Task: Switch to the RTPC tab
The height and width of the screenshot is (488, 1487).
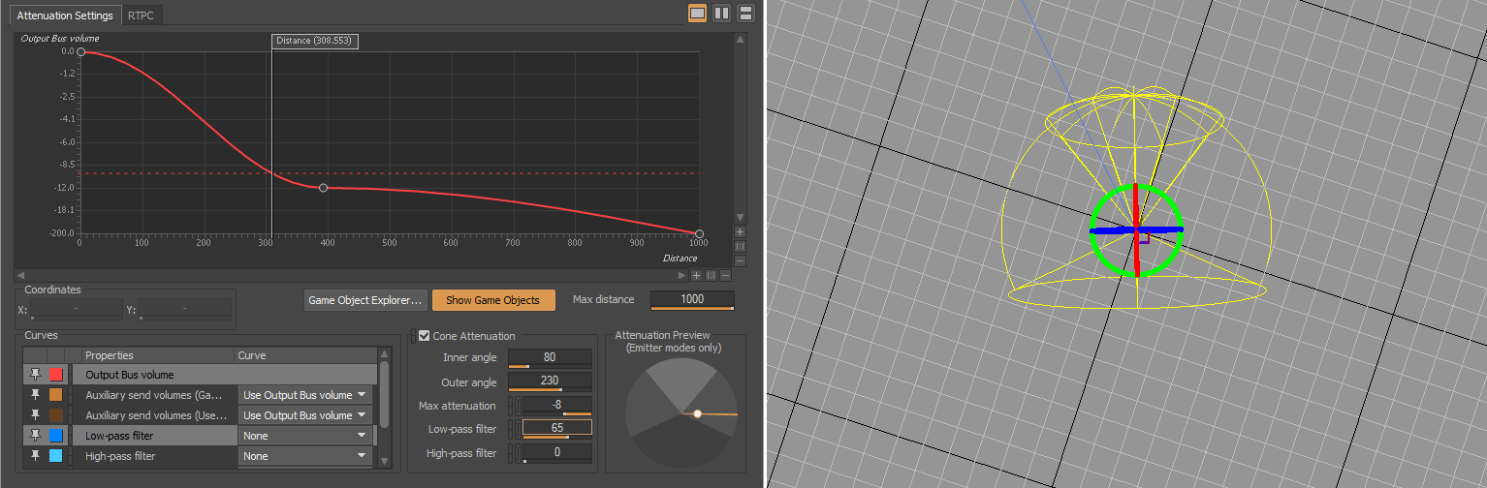Action: (141, 15)
